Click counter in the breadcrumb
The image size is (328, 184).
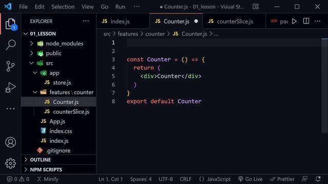pyautogui.click(x=155, y=34)
